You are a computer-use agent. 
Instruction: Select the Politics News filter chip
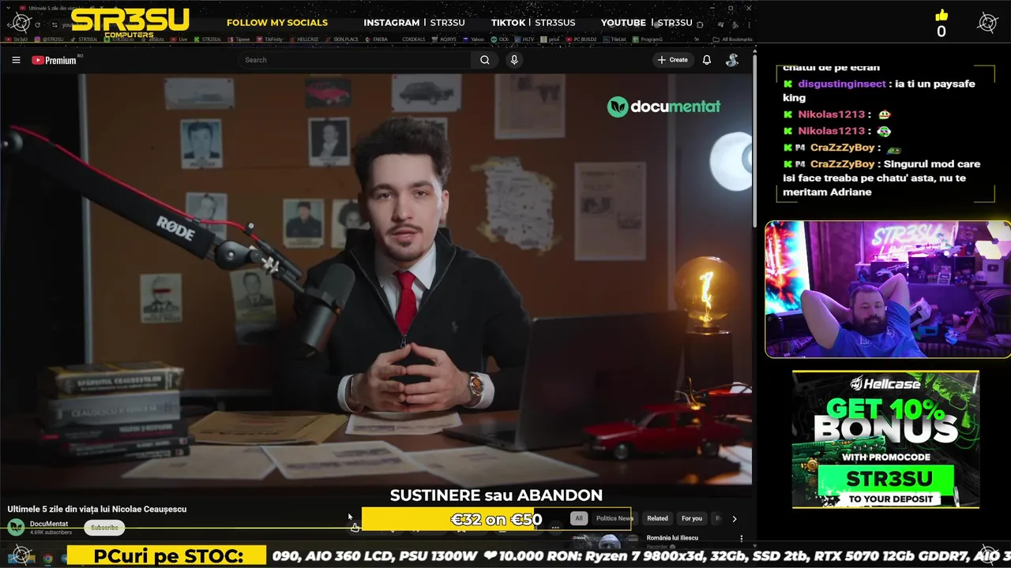tap(614, 518)
